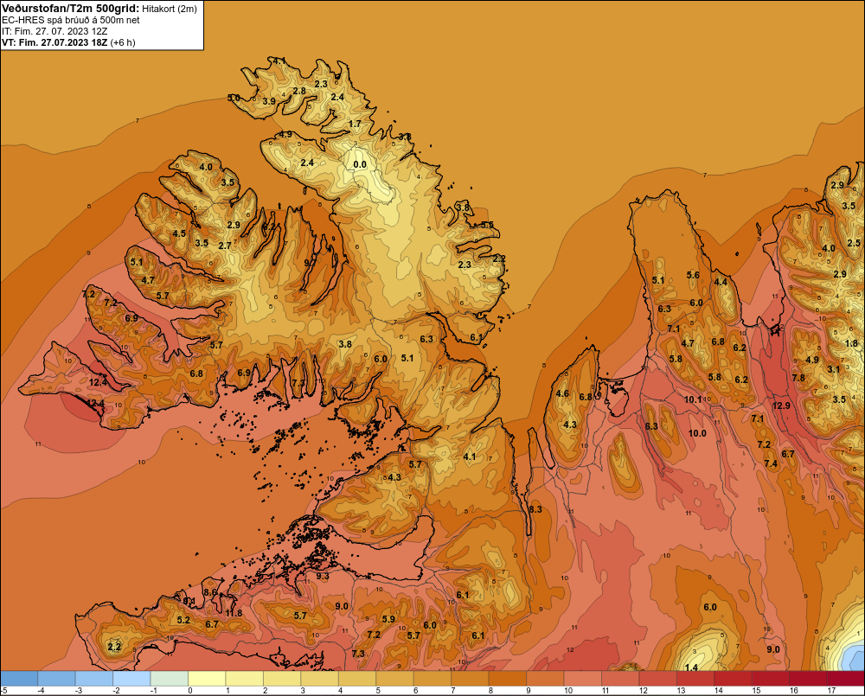This screenshot has height=696, width=865.
Task: Click the legend swatch between 12 and 13
Action: click(657, 678)
